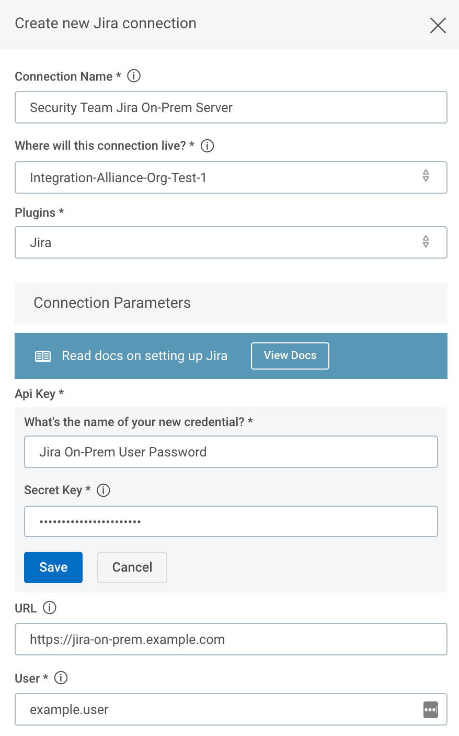Click the URL input field
459x736 pixels.
tap(231, 639)
